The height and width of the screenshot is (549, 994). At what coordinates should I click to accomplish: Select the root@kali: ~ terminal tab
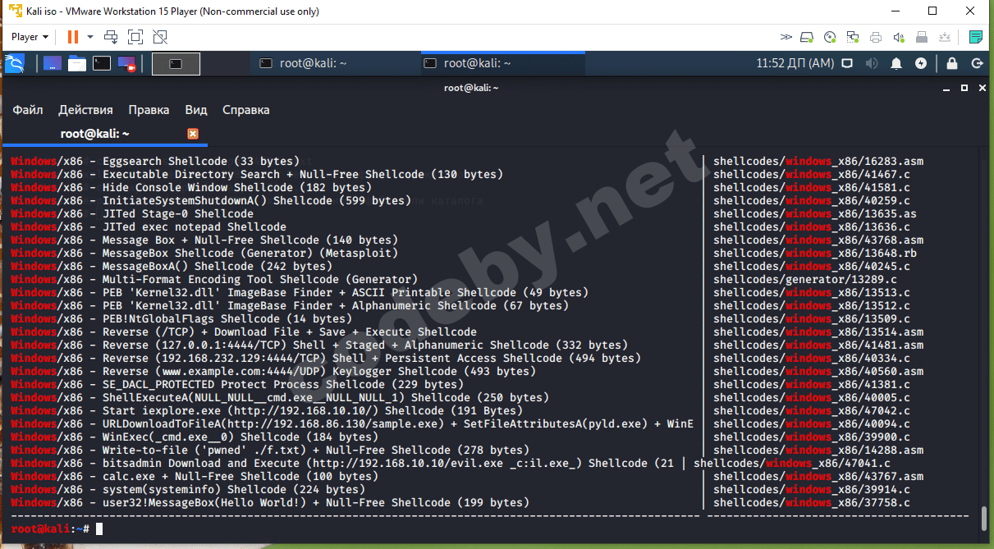click(104, 134)
